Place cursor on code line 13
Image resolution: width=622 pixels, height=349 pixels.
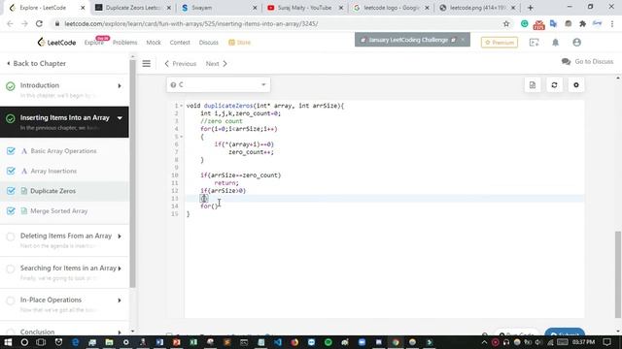(x=385, y=198)
